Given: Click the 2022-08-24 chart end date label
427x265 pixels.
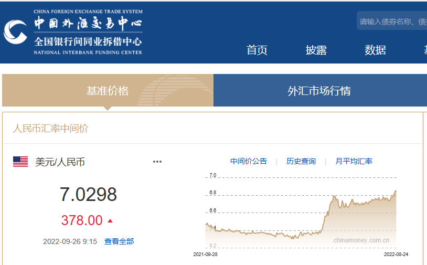Looking at the screenshot, I should 396,255.
